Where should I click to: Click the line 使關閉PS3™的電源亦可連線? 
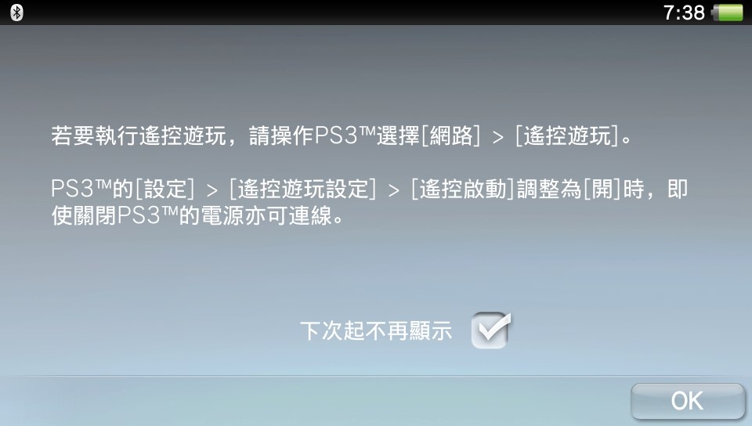coord(197,216)
